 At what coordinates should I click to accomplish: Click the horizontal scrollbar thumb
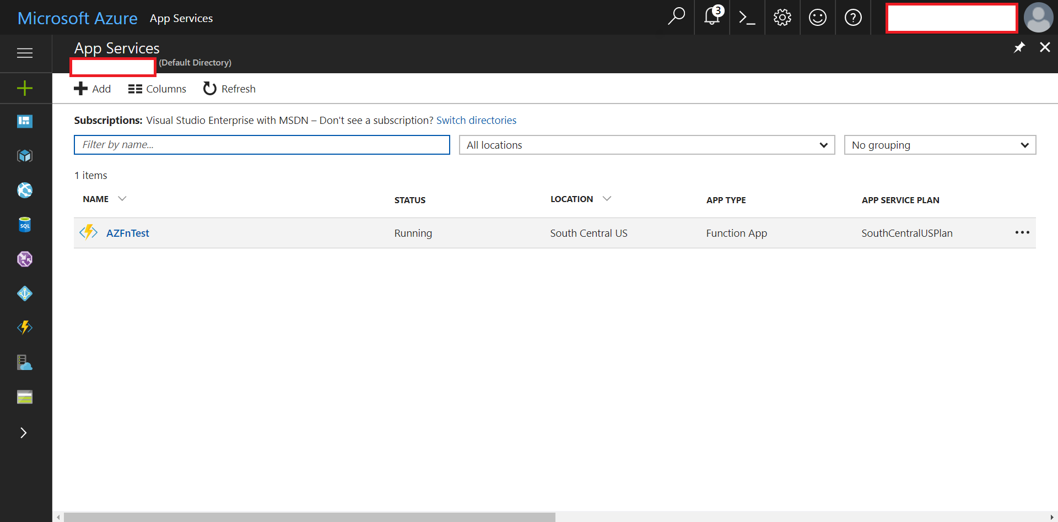(310, 517)
